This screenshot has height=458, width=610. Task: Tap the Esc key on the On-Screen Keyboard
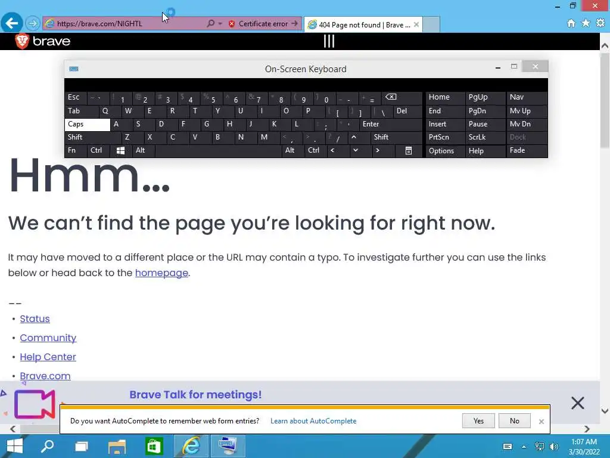pos(76,97)
